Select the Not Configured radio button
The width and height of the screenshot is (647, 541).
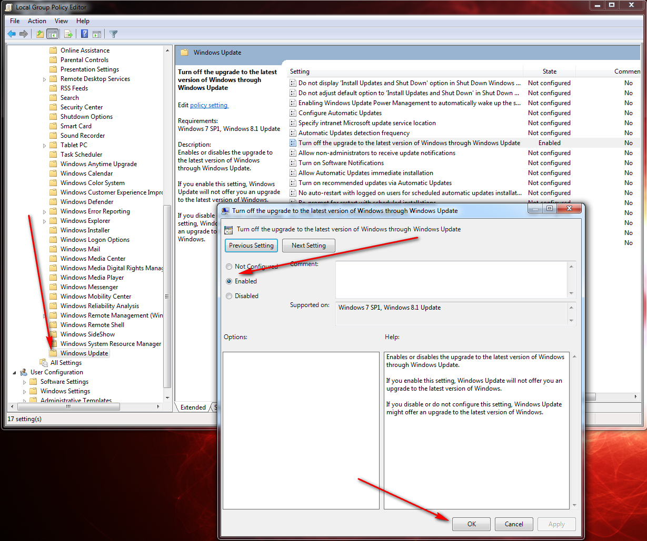229,267
